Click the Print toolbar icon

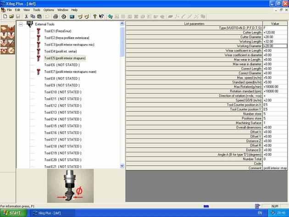[56, 17]
